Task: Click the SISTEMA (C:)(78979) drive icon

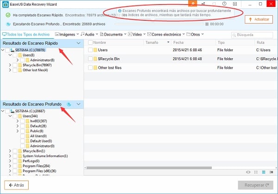Action: (12, 50)
